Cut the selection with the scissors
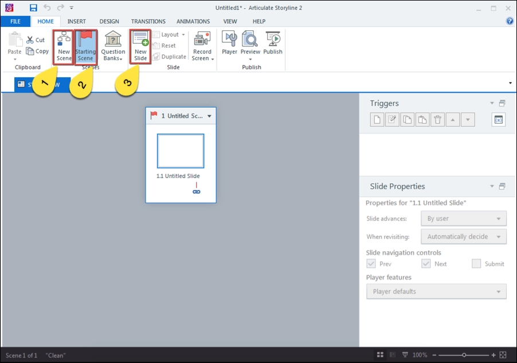The width and height of the screenshot is (517, 363). click(36, 40)
